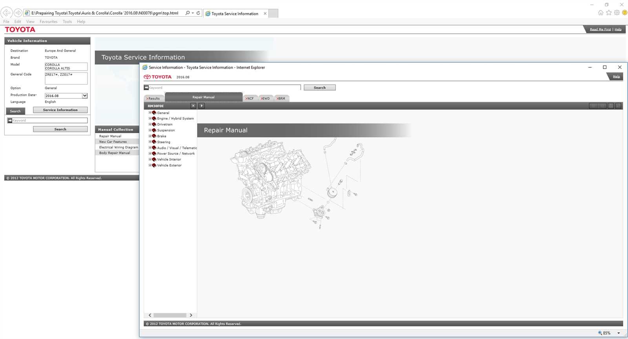Expand the Suspension tree node
The width and height of the screenshot is (628, 339).
tap(150, 130)
